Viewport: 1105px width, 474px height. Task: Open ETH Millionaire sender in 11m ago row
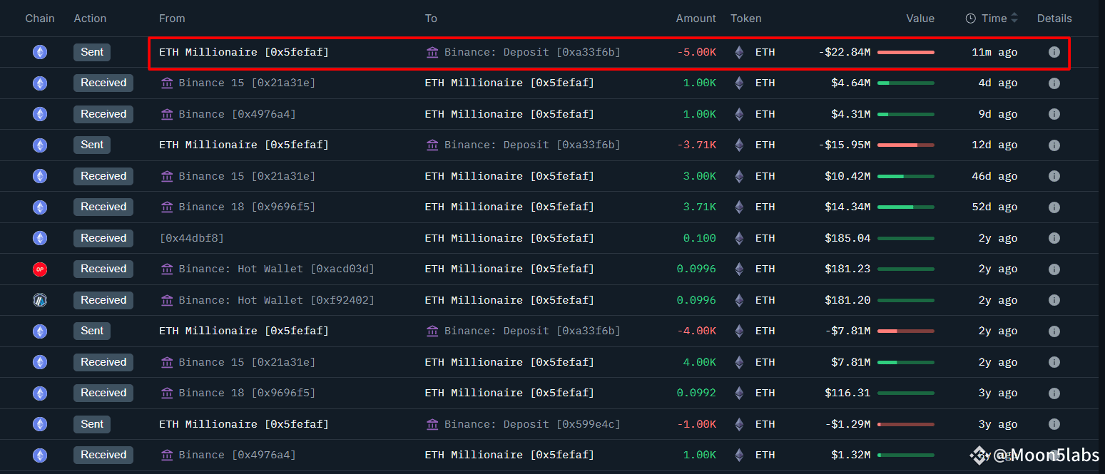244,52
